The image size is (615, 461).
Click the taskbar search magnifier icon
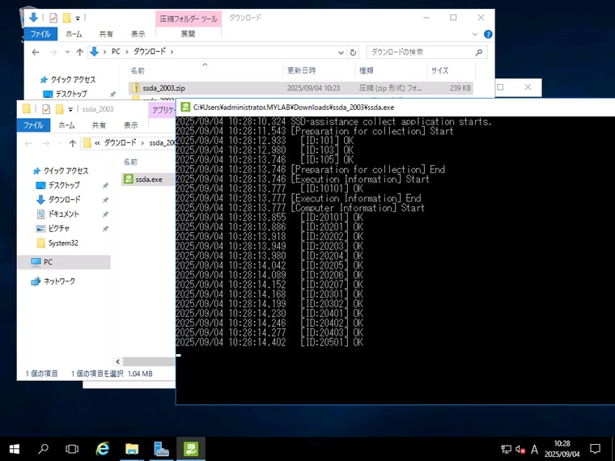[x=44, y=448]
